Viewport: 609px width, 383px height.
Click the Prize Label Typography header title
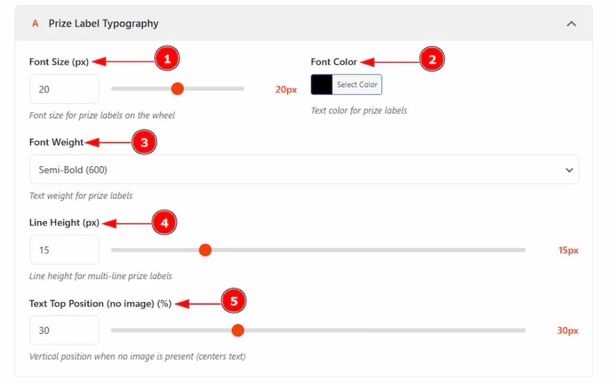[103, 24]
